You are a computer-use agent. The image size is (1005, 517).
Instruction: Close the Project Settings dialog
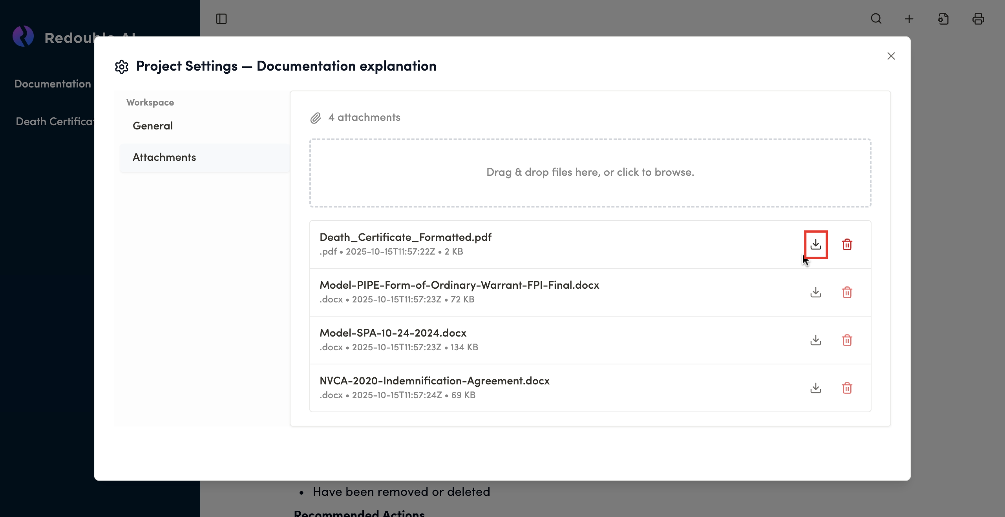point(891,56)
